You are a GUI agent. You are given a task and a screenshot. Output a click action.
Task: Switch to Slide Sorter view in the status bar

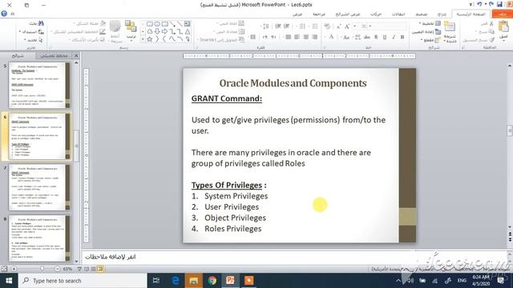(x=93, y=269)
